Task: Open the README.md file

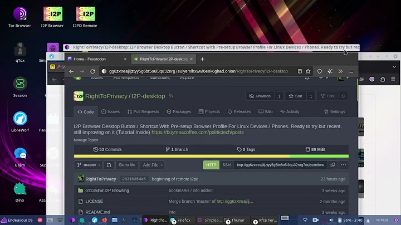Action: tap(97, 212)
